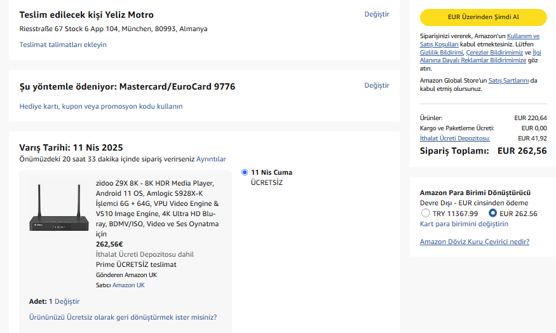
Task: Click address text 'Riesstraße 67 Stock 6 App 104'
Action: click(69, 29)
